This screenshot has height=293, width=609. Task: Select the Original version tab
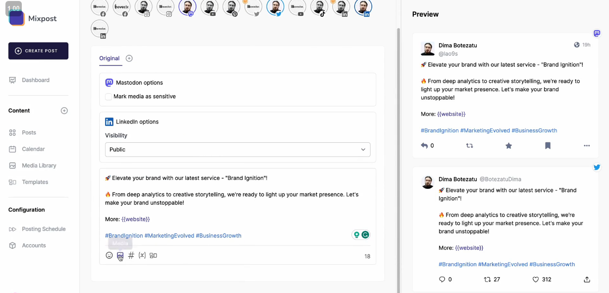(109, 59)
